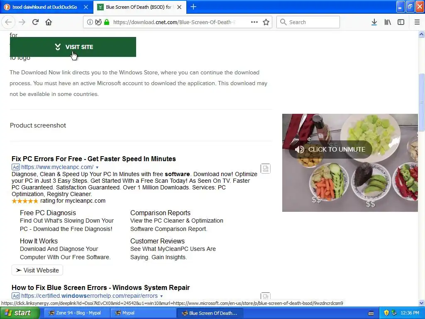The height and width of the screenshot is (319, 425).
Task: Click image icon beside windowserrorhelp ad
Action: [265, 297]
